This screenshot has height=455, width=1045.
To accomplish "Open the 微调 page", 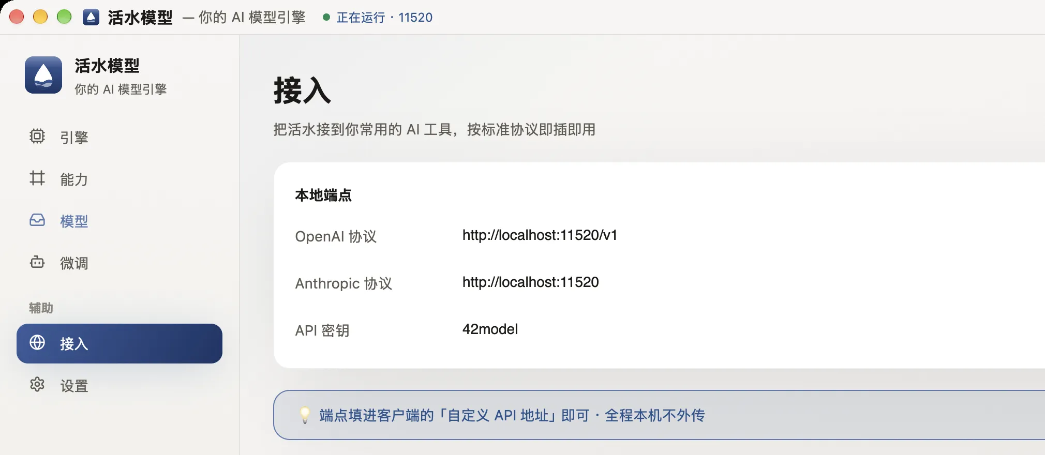I will click(x=120, y=263).
